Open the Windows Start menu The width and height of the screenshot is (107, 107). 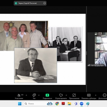point(20,104)
